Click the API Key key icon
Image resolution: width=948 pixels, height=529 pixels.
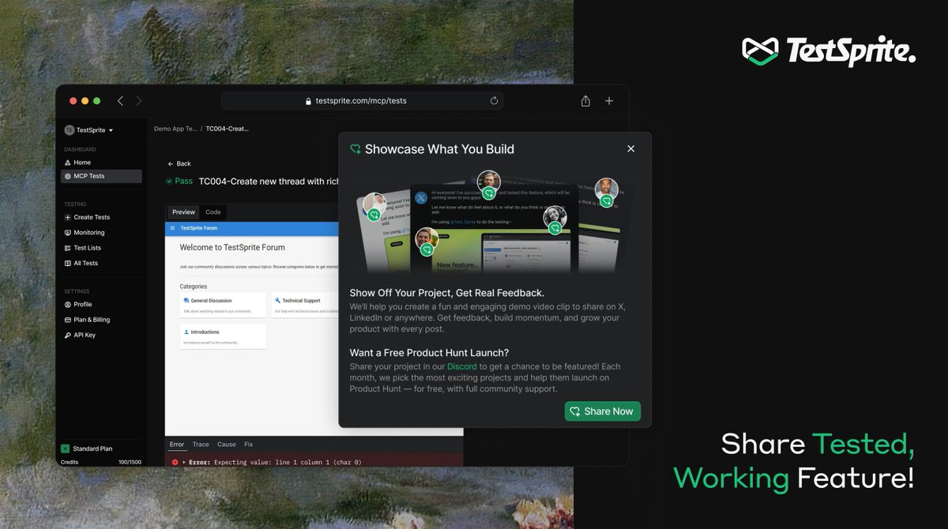[67, 335]
